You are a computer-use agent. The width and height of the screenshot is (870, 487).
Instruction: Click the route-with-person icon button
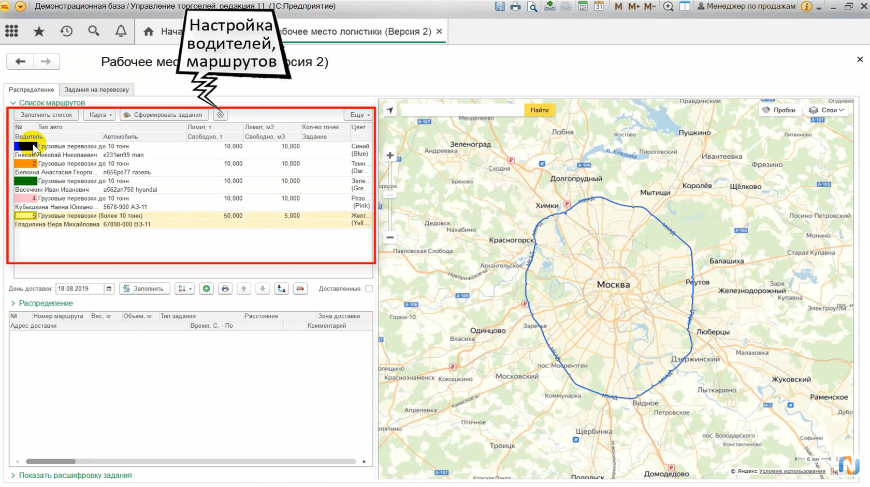pyautogui.click(x=281, y=288)
